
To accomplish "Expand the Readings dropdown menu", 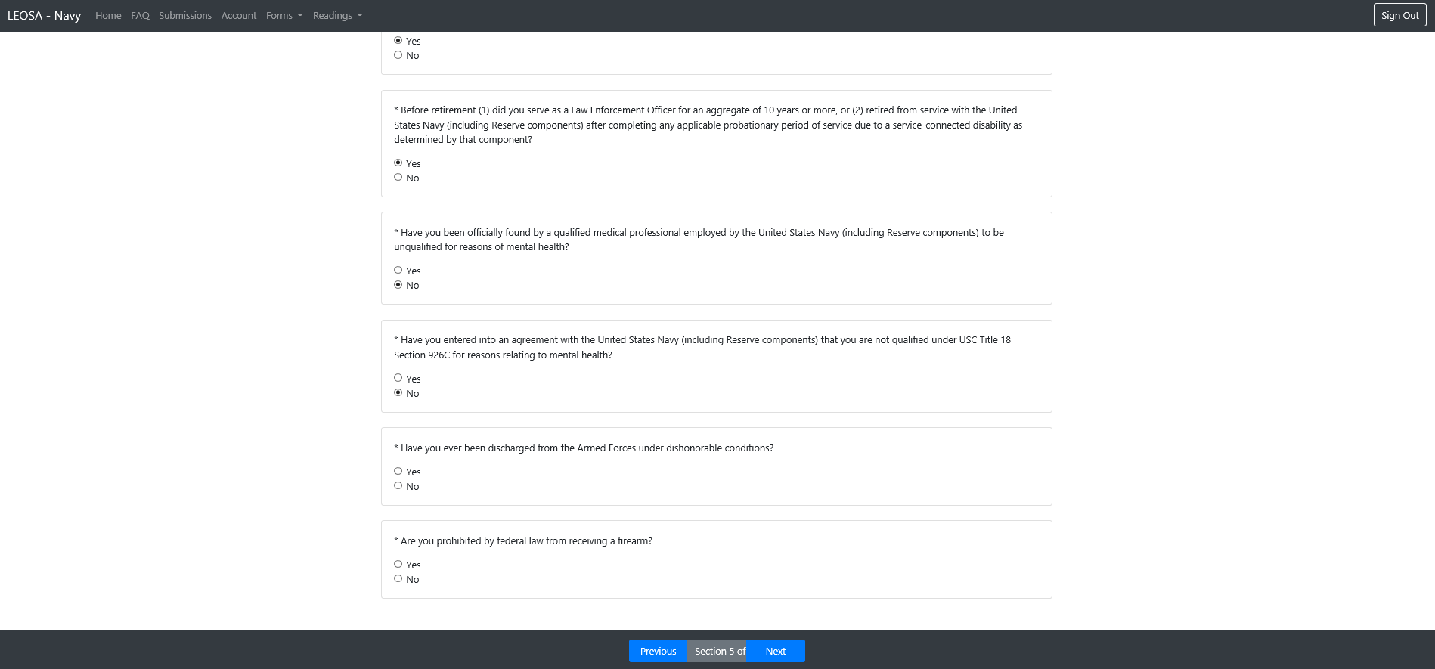I will [337, 16].
